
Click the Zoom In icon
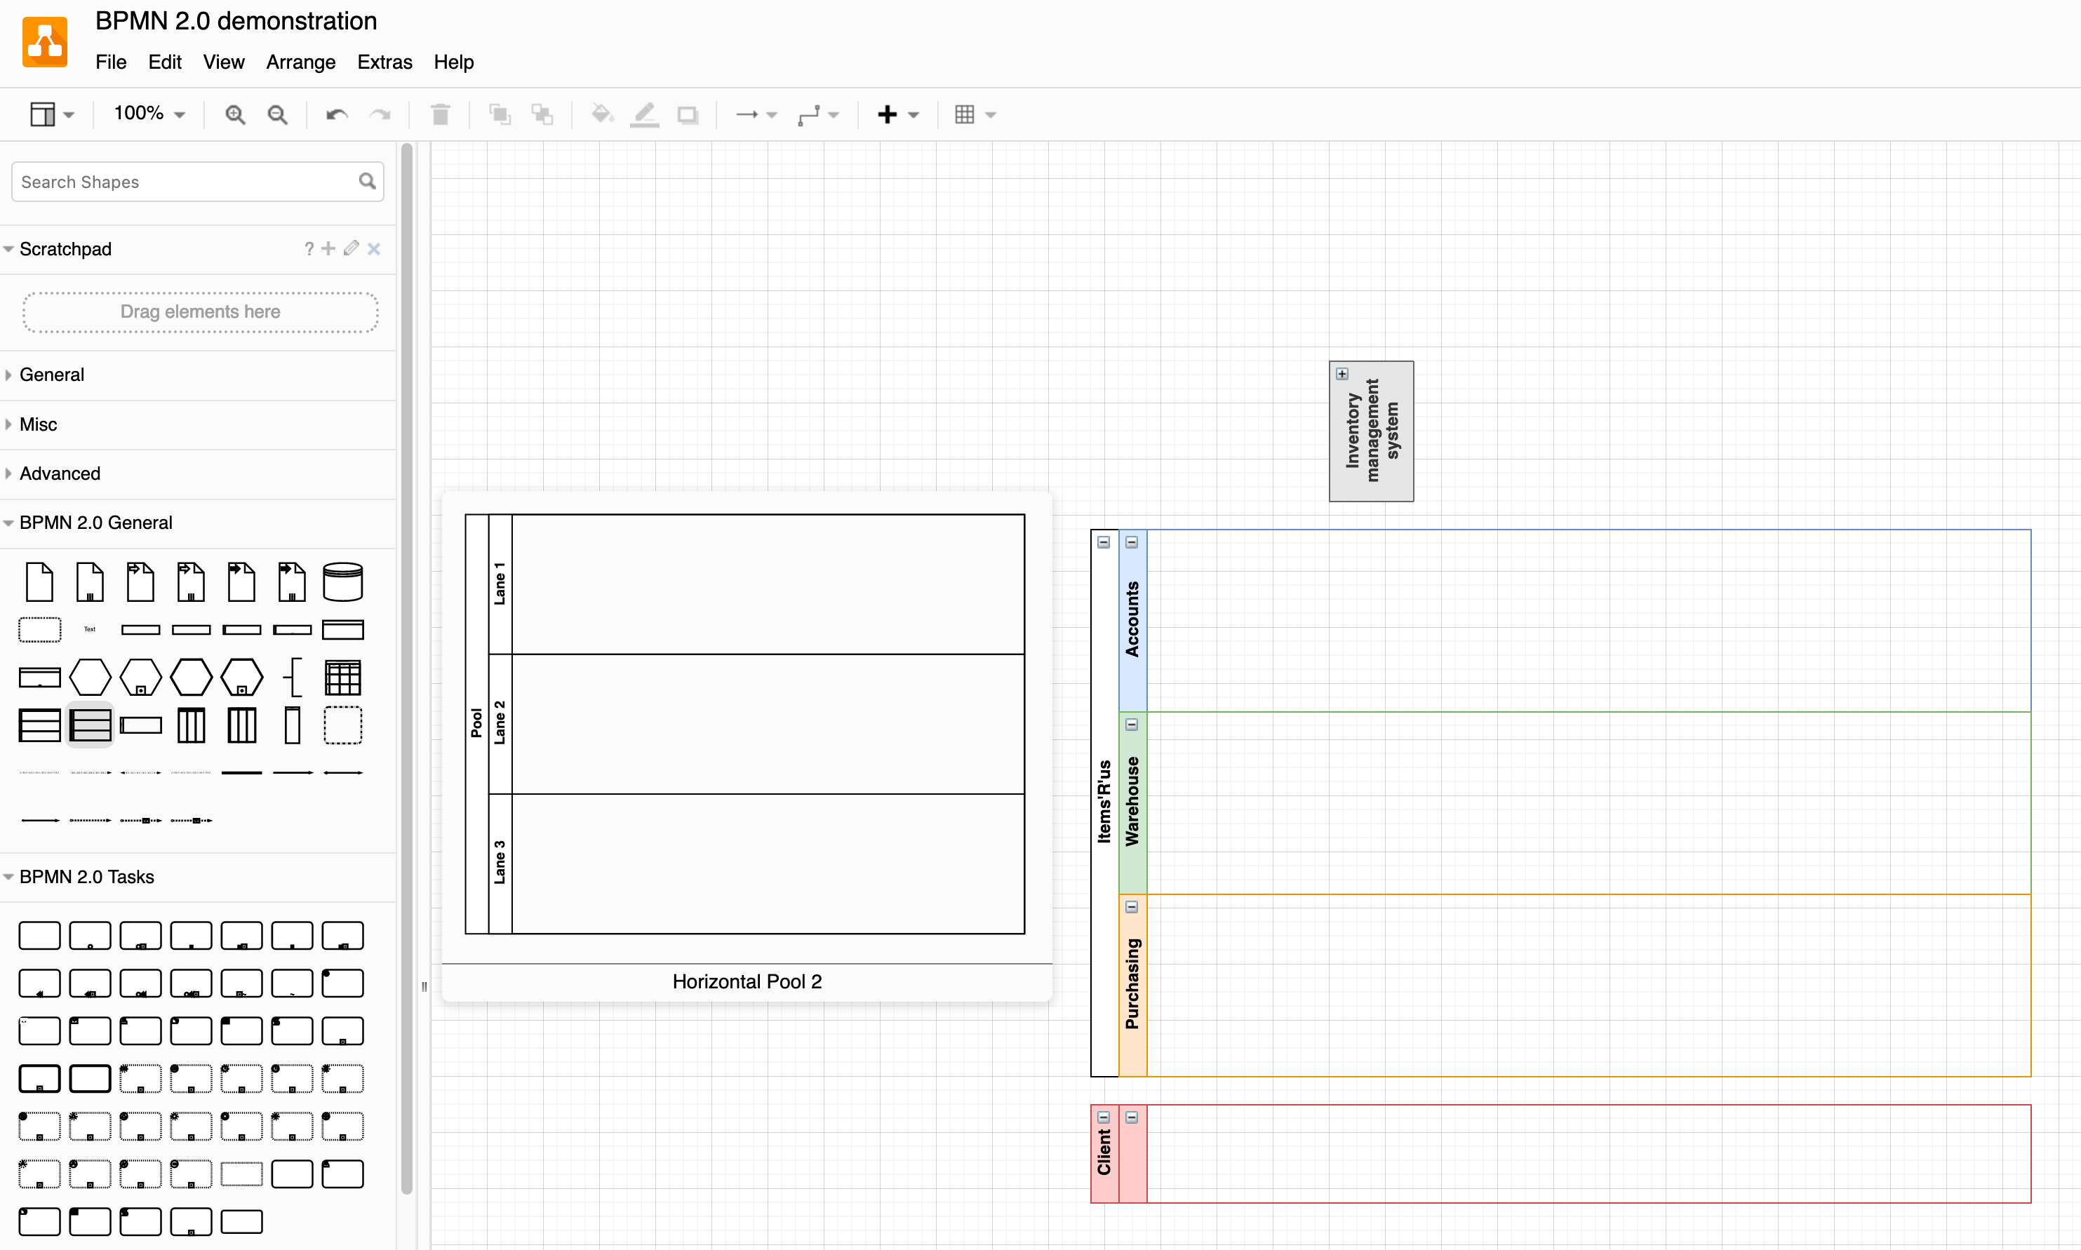(x=235, y=114)
